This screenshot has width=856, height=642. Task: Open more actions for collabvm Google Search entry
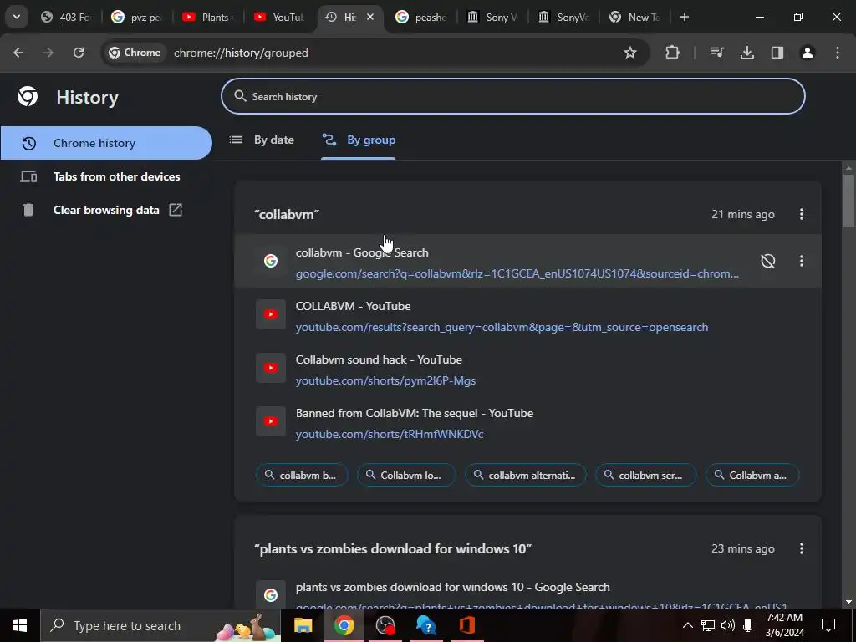(x=801, y=261)
